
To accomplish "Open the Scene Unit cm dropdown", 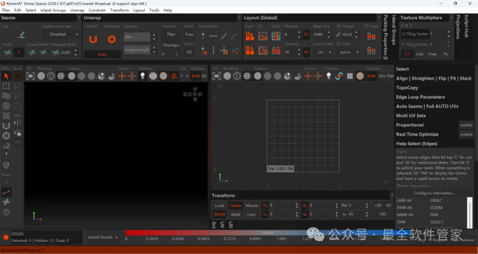I will tap(324, 52).
